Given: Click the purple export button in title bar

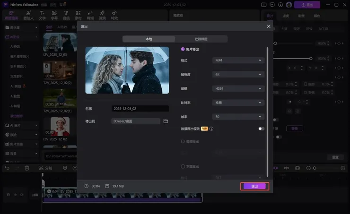Looking at the screenshot, I should tap(307, 5).
